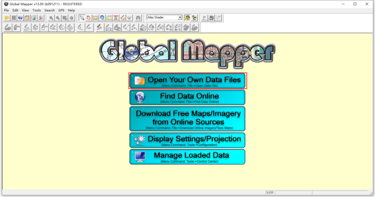This screenshot has height=197, width=375.
Task: Select the Pan hand grab tool
Action: [89, 18]
